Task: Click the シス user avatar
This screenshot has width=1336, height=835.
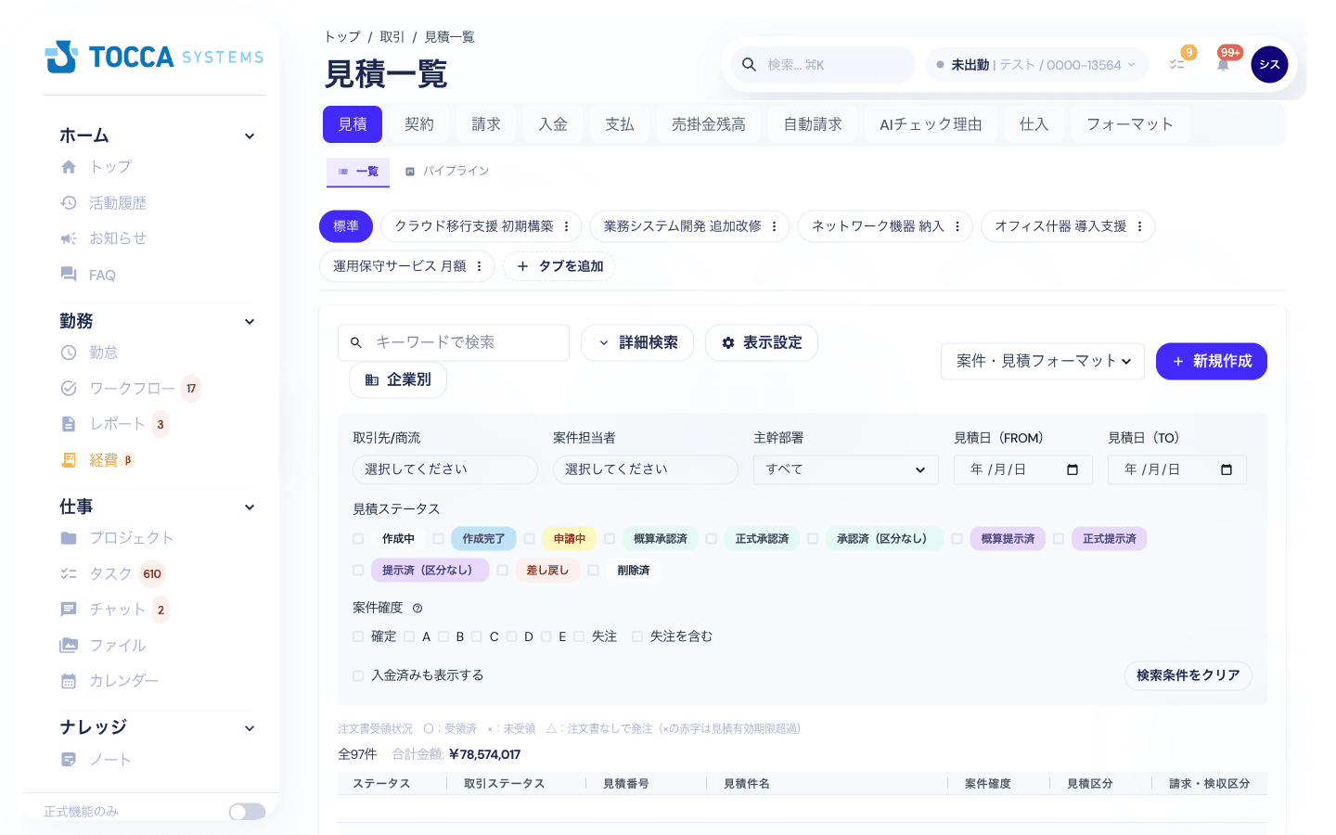Action: (x=1269, y=65)
